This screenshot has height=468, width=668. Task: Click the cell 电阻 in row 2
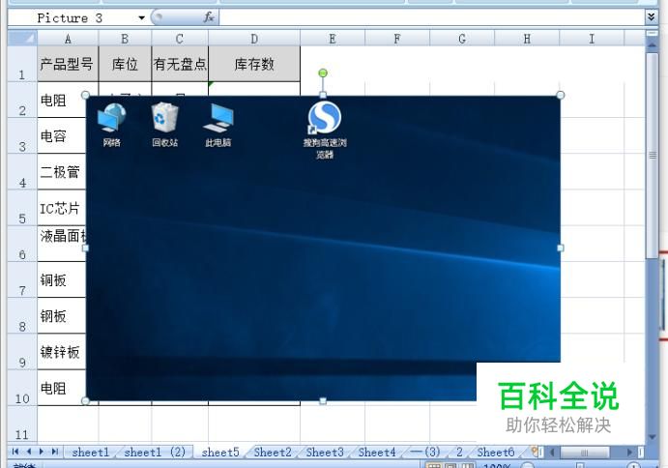point(62,101)
